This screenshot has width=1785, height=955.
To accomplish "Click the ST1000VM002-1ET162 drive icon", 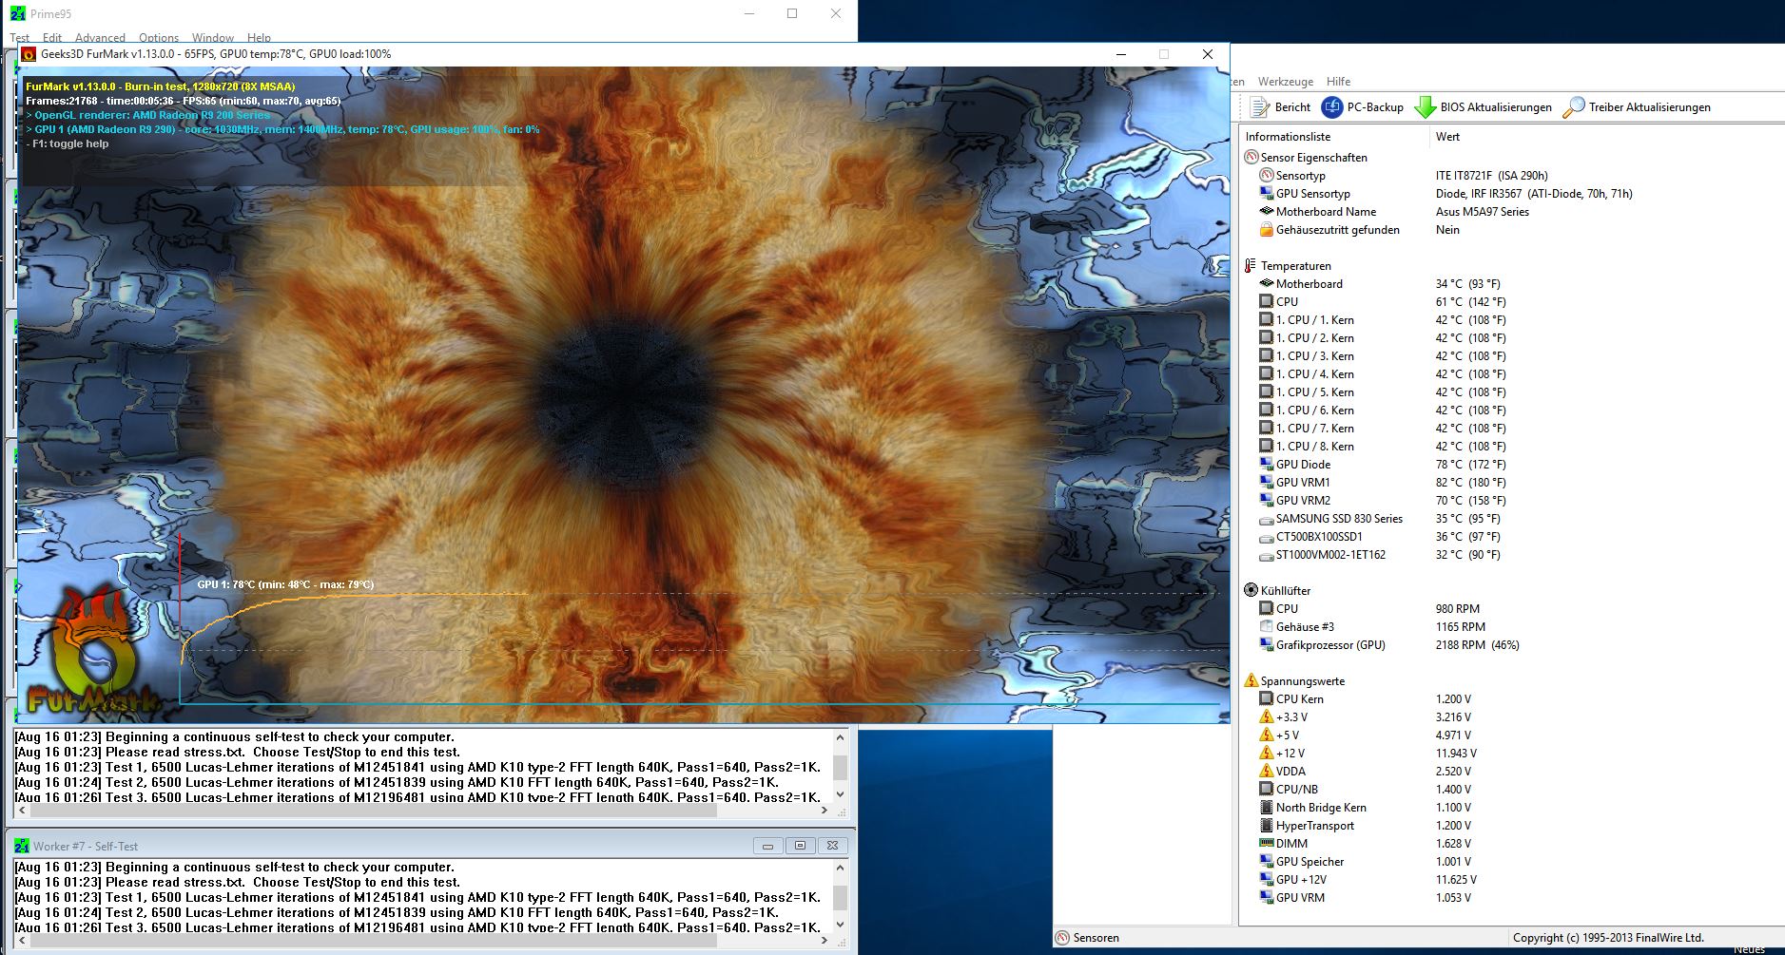I will point(1267,555).
